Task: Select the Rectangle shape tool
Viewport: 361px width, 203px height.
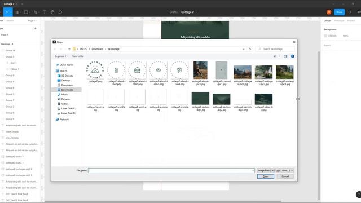Action: click(x=26, y=12)
